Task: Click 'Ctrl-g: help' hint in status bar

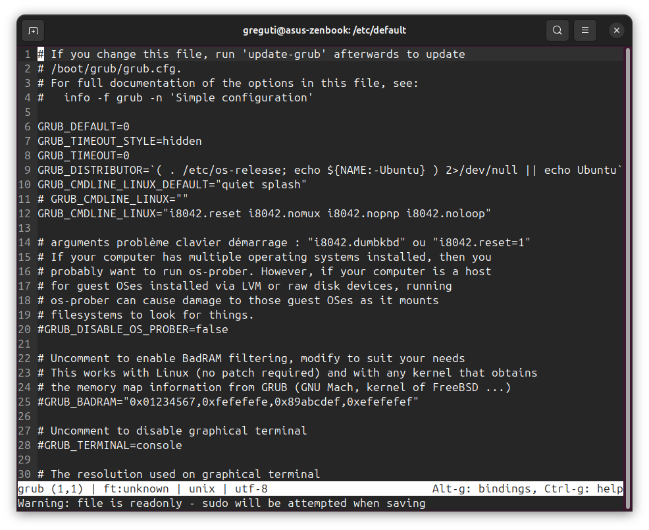Action: click(x=583, y=489)
